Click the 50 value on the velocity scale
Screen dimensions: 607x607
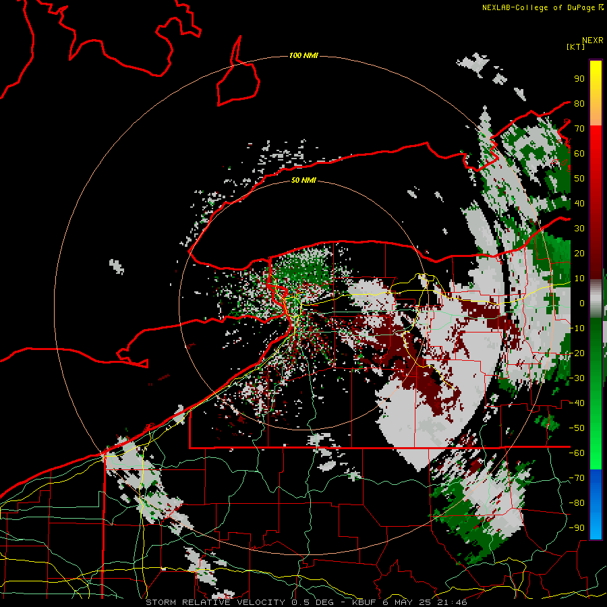(579, 179)
